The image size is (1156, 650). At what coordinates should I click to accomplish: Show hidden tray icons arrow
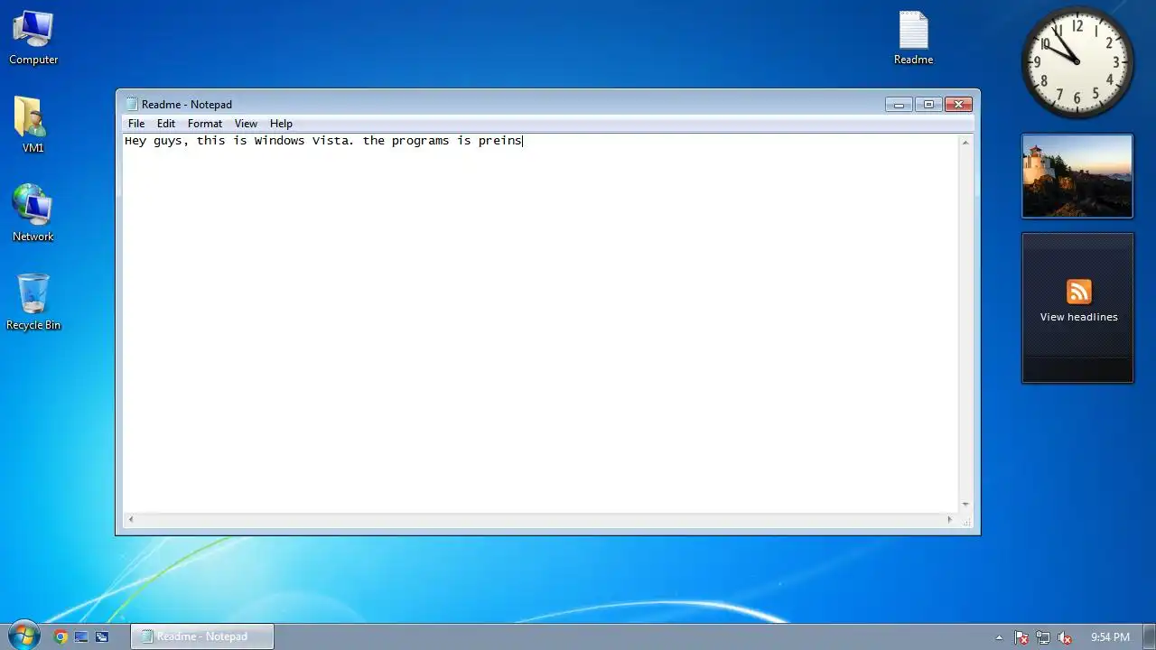click(999, 637)
